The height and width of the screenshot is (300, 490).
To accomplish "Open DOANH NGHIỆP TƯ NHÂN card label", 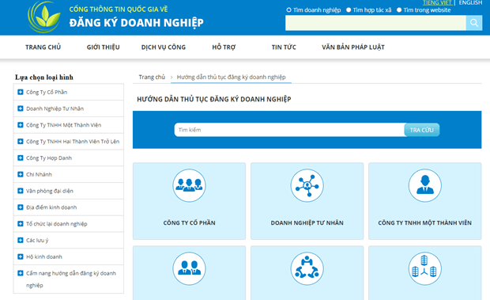I will tap(307, 222).
